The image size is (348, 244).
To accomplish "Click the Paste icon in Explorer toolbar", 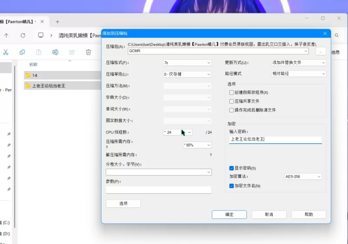I will pos(39,52).
